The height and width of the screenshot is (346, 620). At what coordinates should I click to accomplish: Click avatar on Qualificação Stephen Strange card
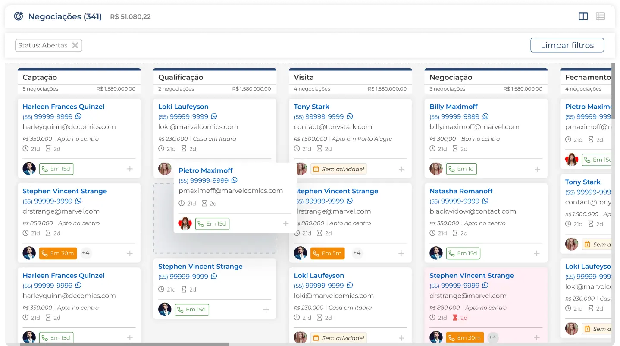coord(165,309)
